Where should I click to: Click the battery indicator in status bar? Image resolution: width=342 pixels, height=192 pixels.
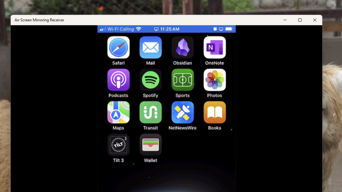(229, 29)
